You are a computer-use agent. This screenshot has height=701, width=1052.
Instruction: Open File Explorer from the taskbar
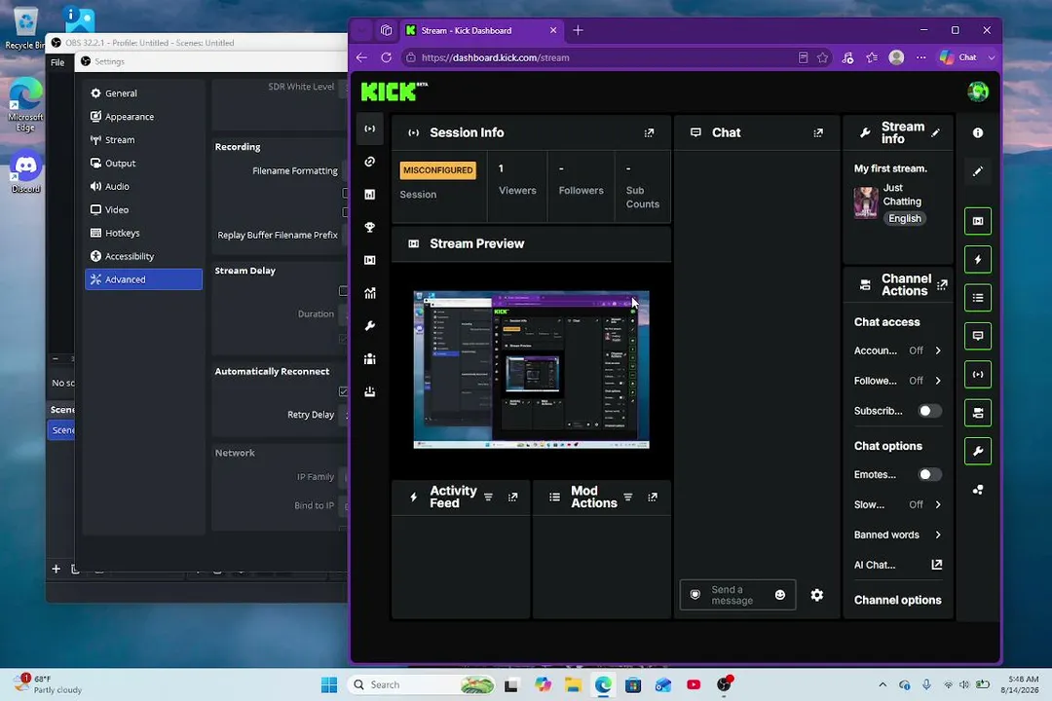[x=573, y=684]
